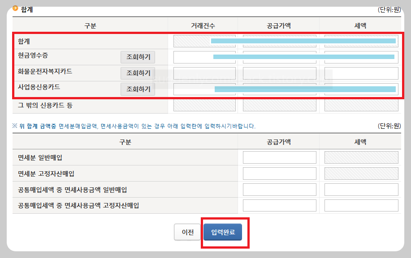Click the 조회하기 button beside 사업용신용카드
The image size is (411, 258).
[x=137, y=89]
